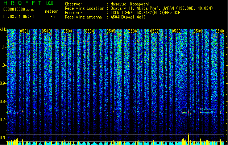Click the 'Receiver' field label

74,13
